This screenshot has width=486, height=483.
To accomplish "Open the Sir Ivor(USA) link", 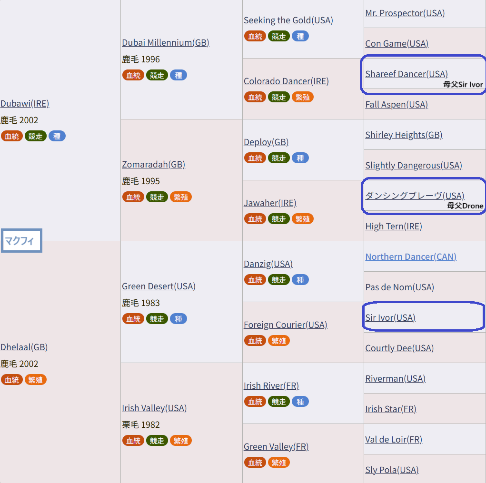I will point(390,317).
